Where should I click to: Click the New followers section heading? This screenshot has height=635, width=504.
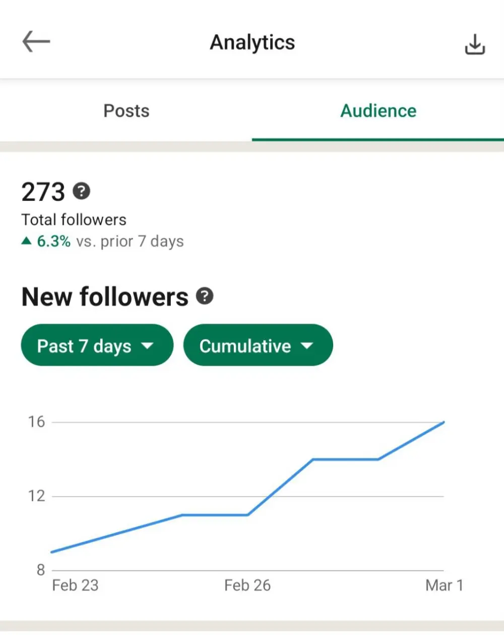(x=104, y=297)
